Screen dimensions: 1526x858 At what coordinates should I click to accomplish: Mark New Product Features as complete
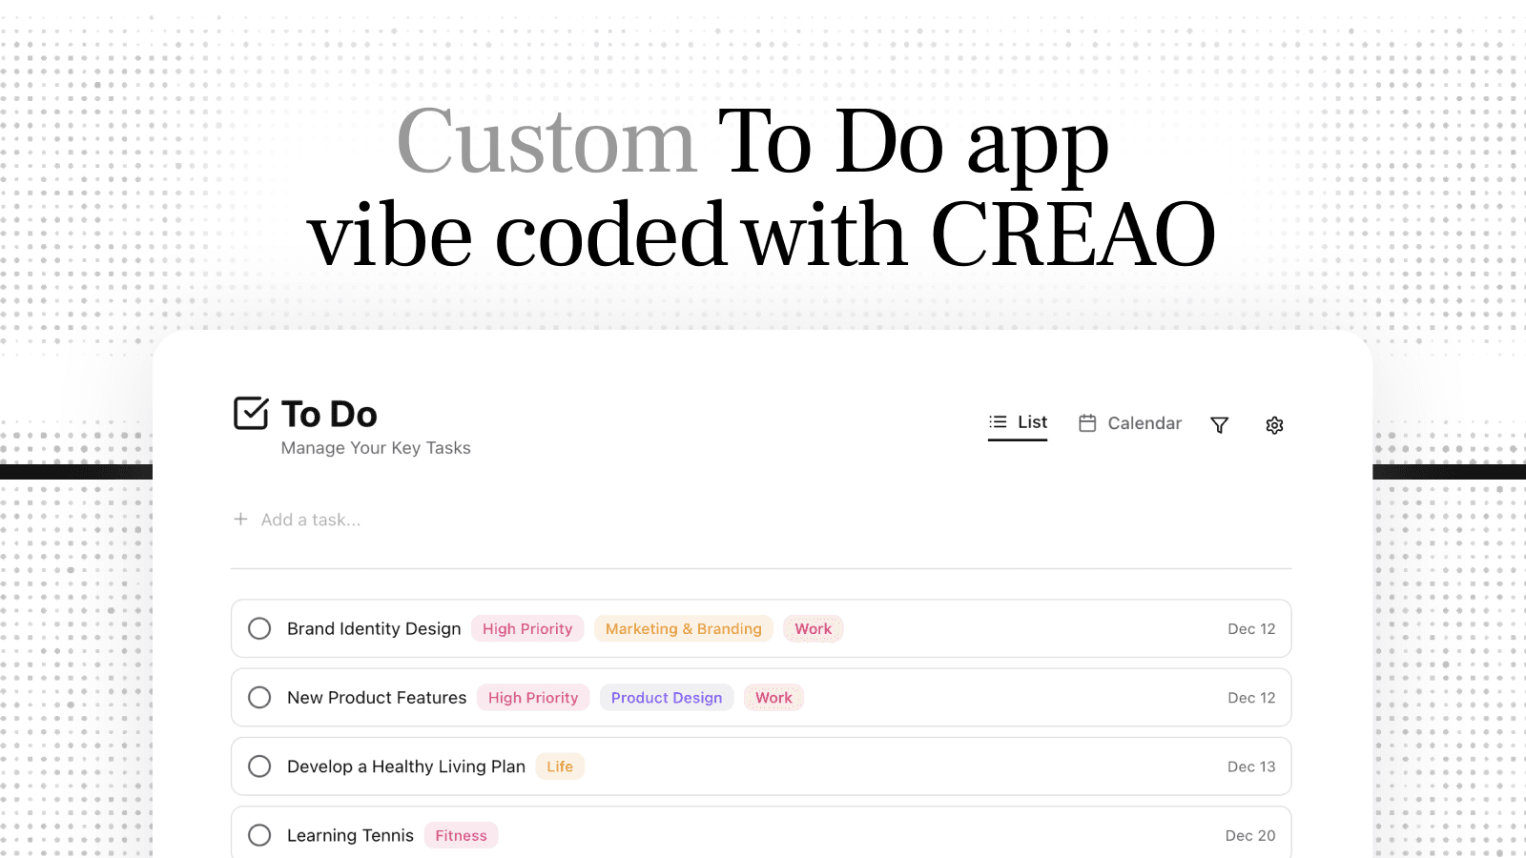[x=259, y=698]
